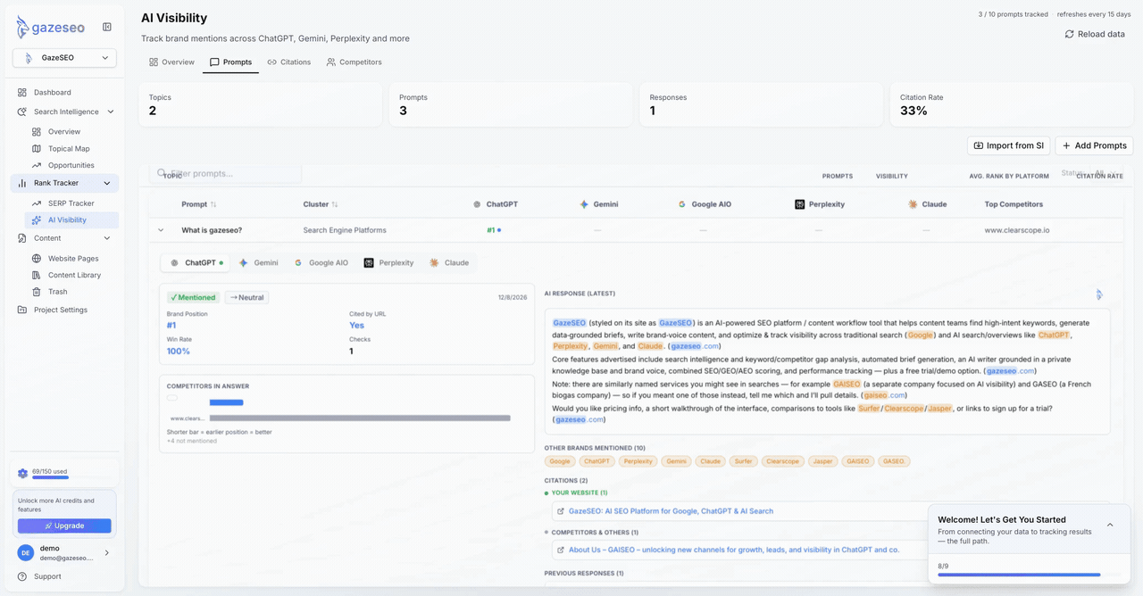Select the Claude platform tab in details
The image size is (1143, 596).
click(449, 263)
